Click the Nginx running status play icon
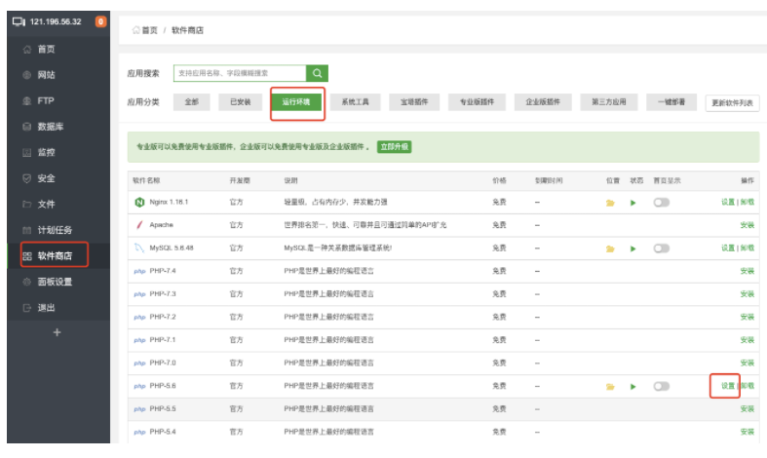Viewport: 767px width, 458px height. (x=633, y=203)
